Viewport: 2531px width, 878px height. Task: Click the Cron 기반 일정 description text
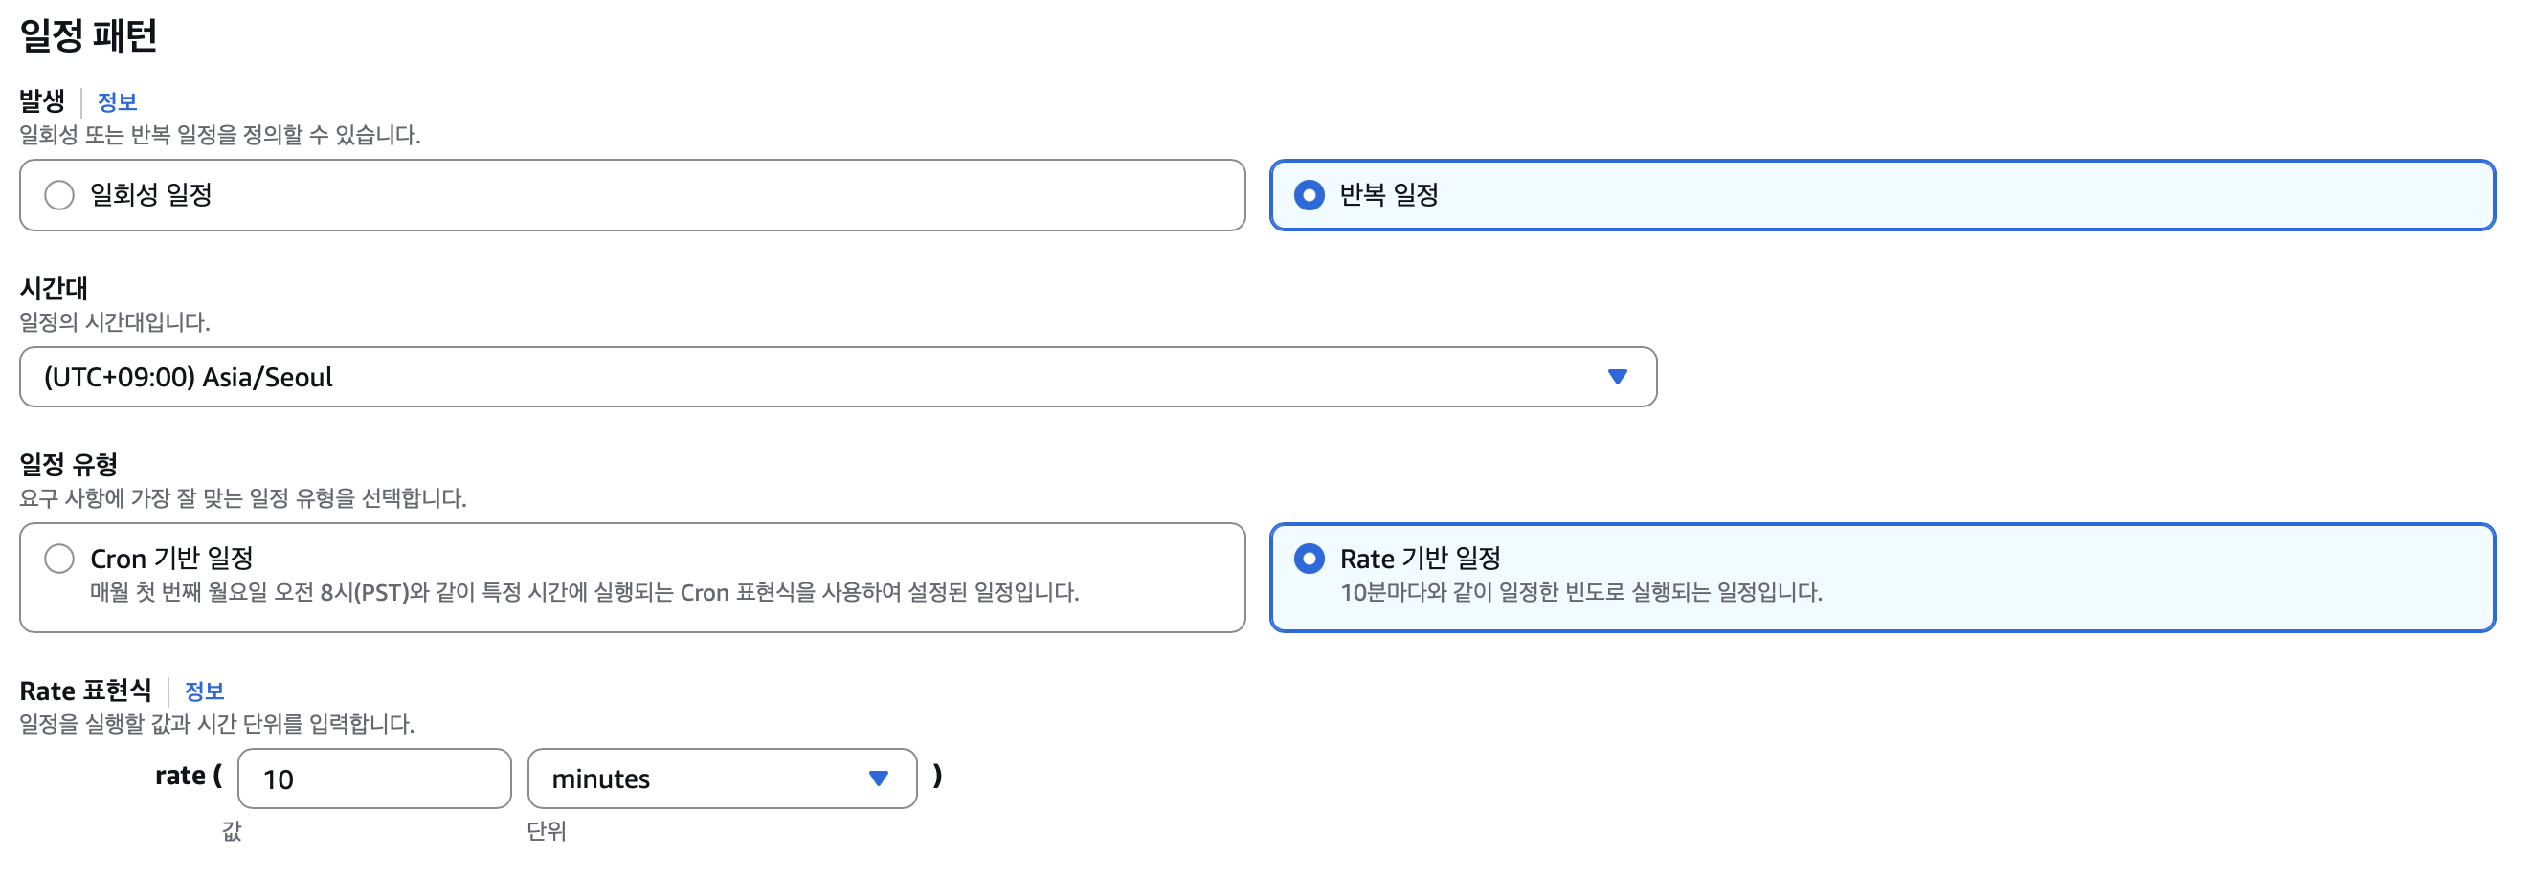[x=585, y=592]
